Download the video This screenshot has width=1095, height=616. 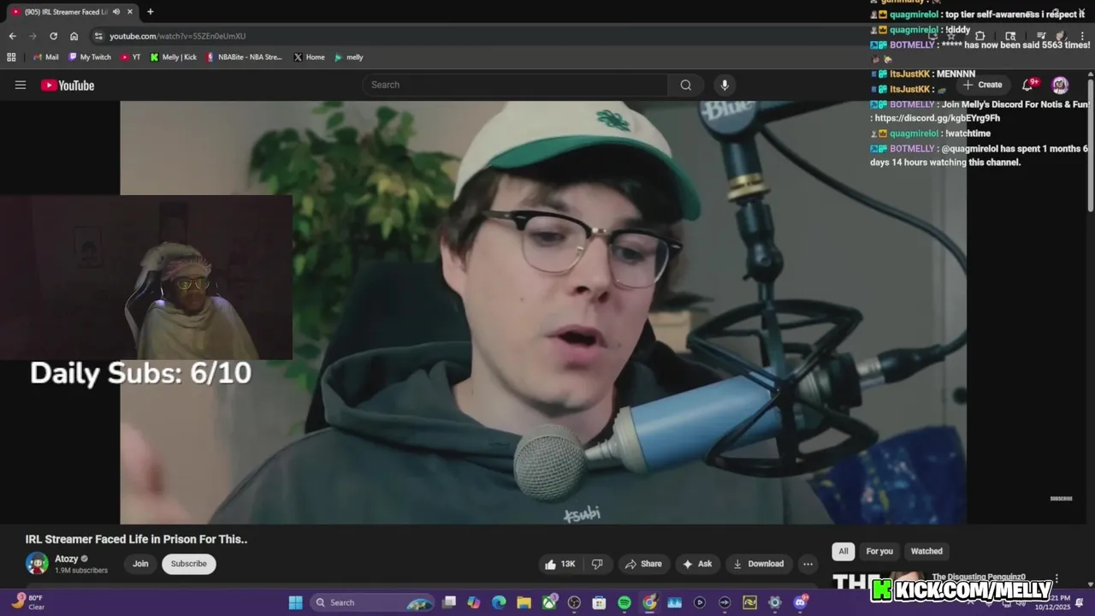(x=759, y=564)
